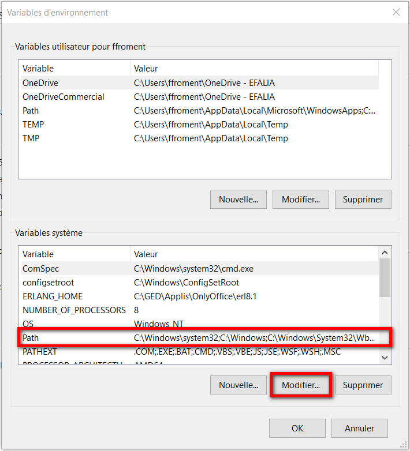
Task: Cancel the dialog with Annuler
Action: pyautogui.click(x=359, y=428)
